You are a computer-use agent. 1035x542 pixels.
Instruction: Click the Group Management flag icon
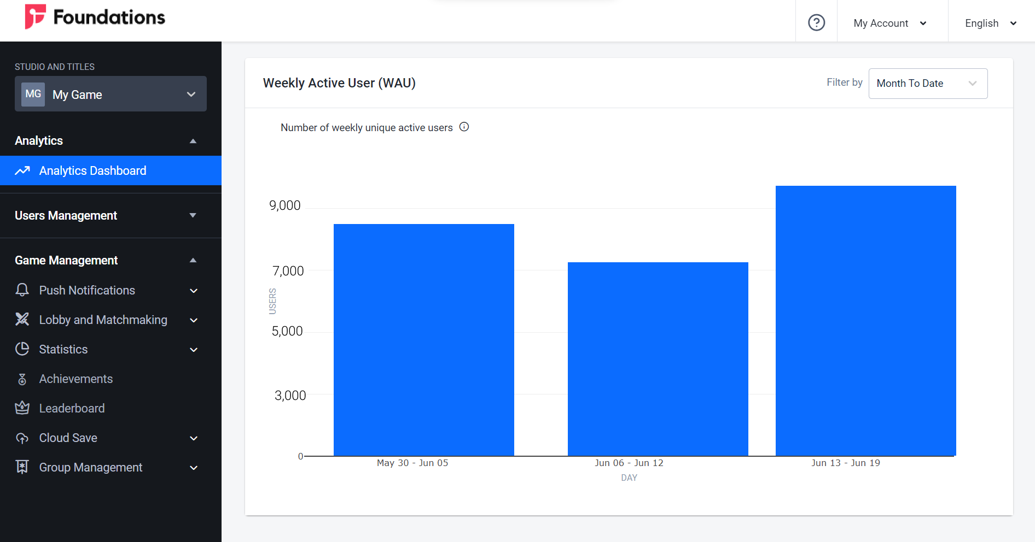tap(22, 467)
